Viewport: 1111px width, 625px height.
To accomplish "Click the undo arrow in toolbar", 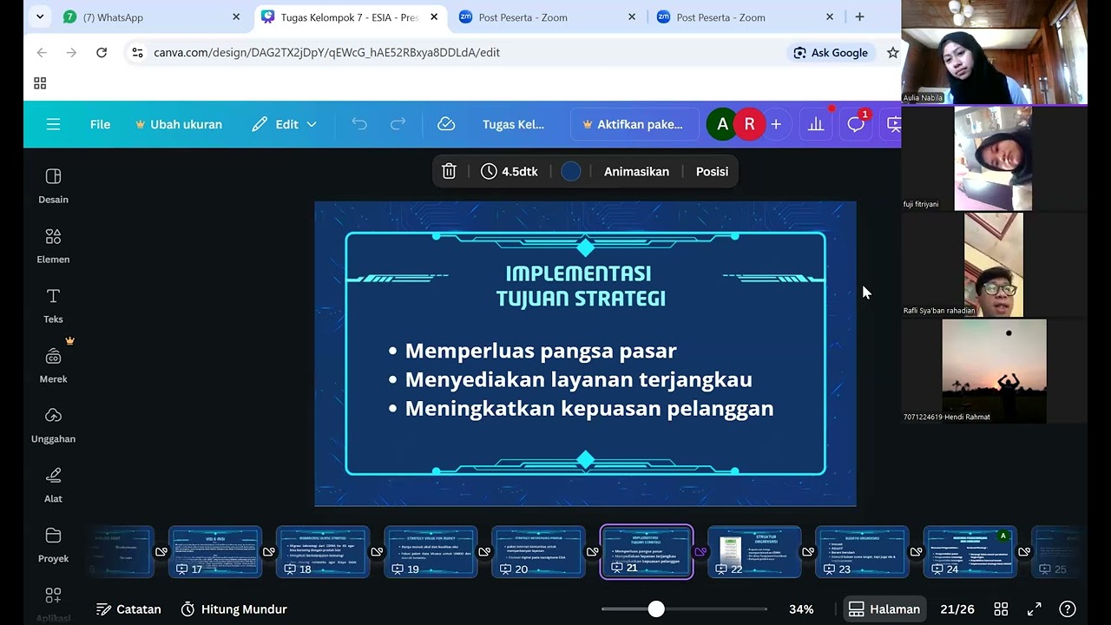I will tap(359, 124).
